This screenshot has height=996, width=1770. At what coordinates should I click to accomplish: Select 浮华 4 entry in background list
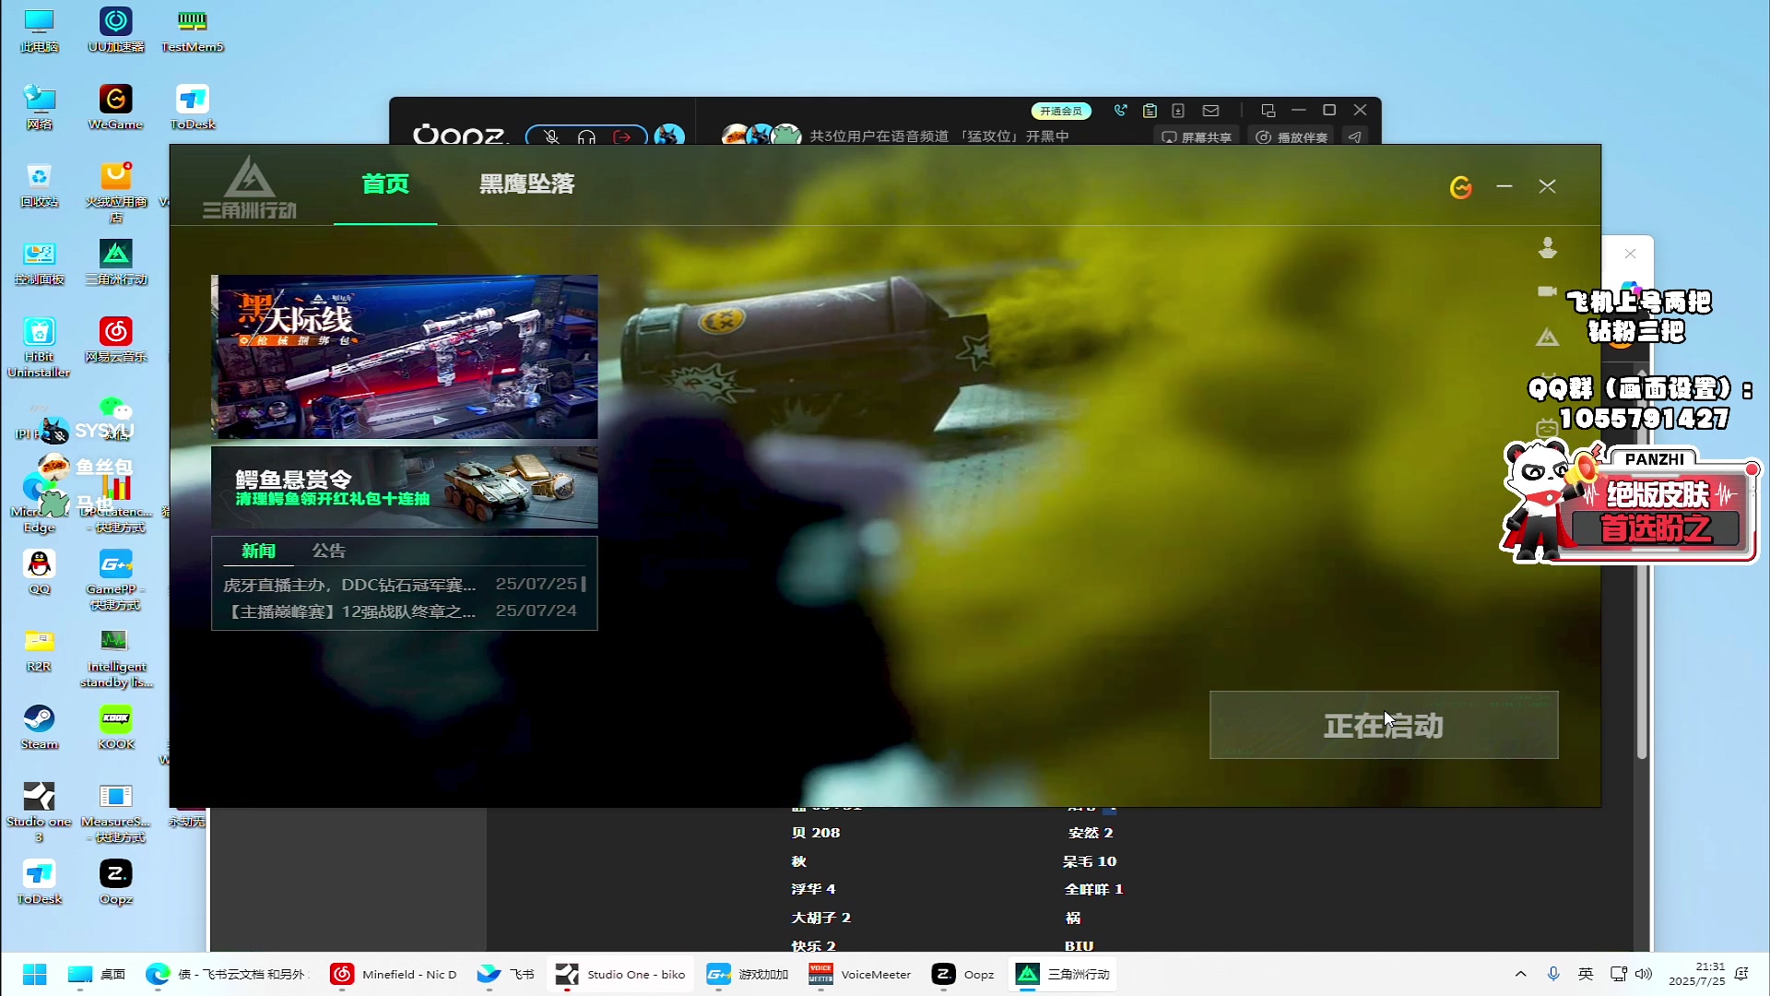point(813,889)
